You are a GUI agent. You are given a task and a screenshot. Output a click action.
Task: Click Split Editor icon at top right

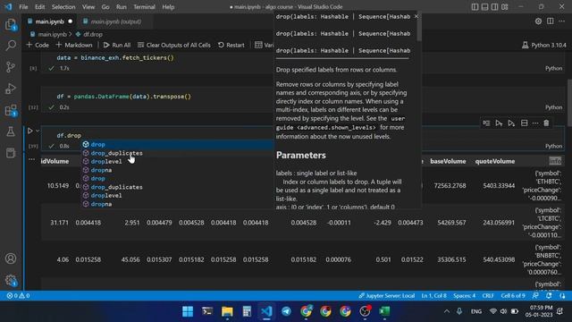[551, 21]
